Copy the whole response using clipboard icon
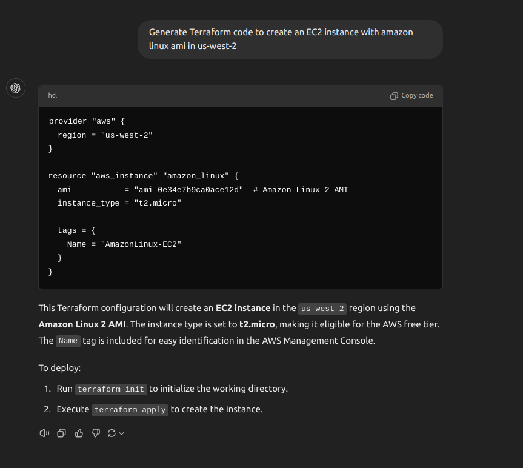The width and height of the screenshot is (523, 468). point(61,433)
